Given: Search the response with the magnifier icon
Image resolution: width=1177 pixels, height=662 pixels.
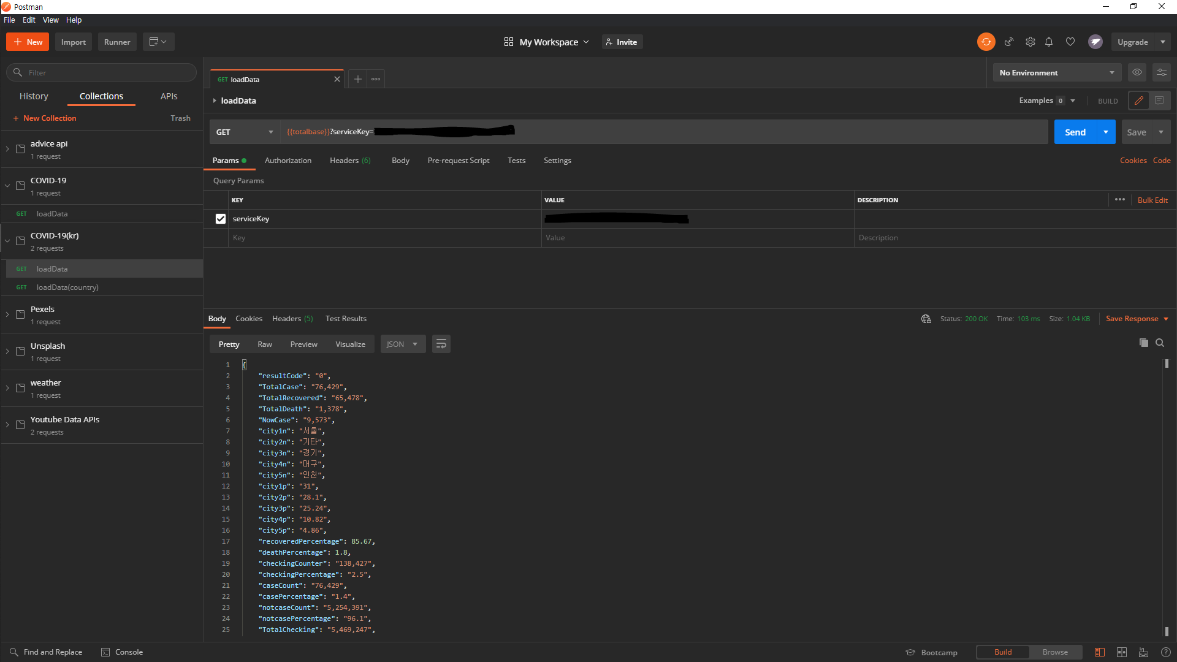Looking at the screenshot, I should coord(1160,343).
